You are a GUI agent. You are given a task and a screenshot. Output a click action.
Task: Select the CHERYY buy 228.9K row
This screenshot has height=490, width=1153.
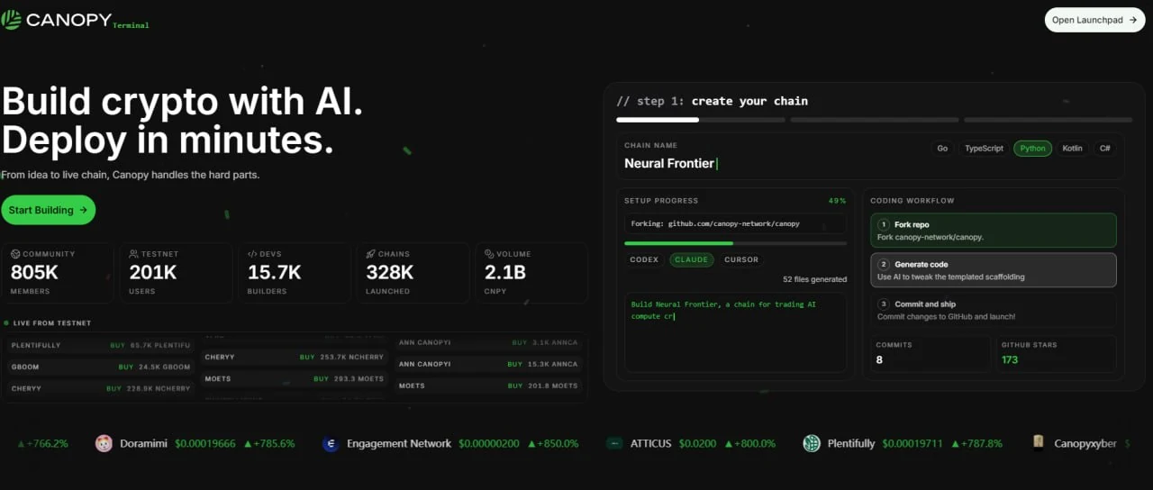pos(100,388)
